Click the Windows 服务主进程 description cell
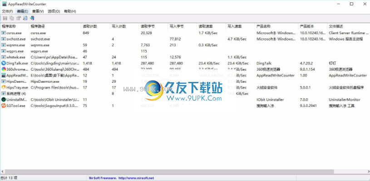 click(345, 39)
